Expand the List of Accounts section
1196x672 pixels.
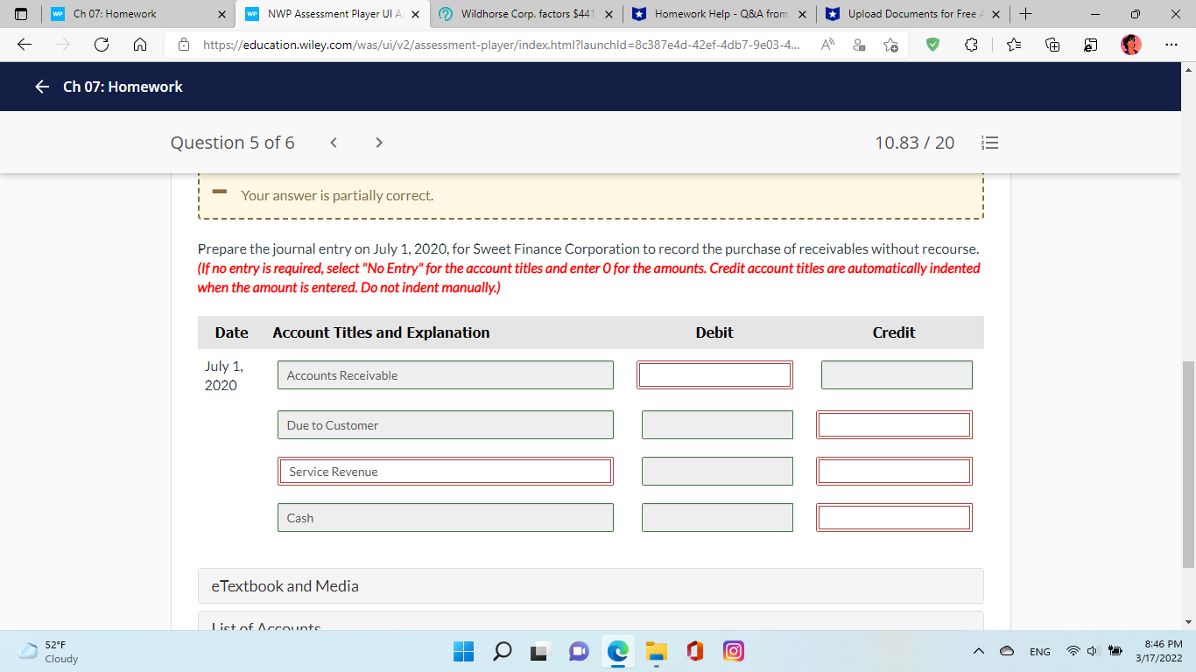pos(591,625)
